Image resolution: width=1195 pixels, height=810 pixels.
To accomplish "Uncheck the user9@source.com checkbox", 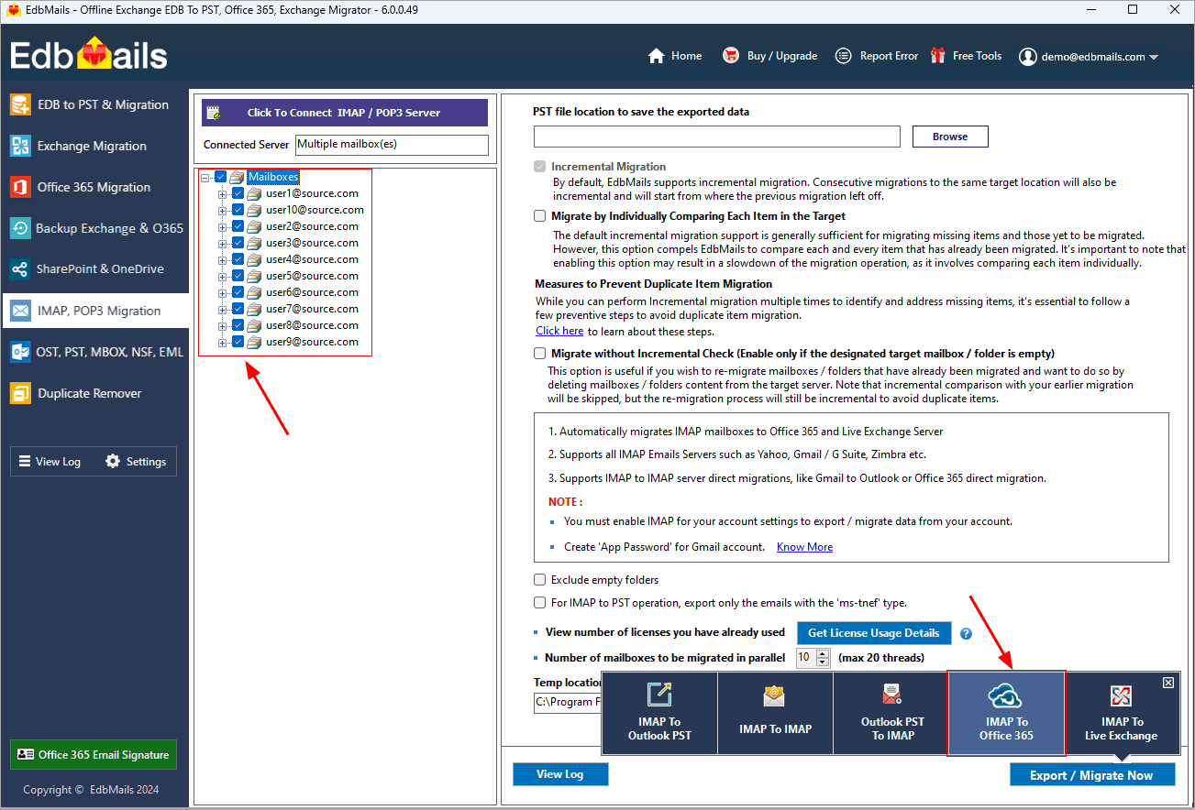I will tap(238, 342).
